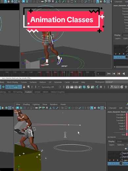128x171 pixels.
Task: Click the IPR clapperboard icon, third in row
Action: (76, 87)
